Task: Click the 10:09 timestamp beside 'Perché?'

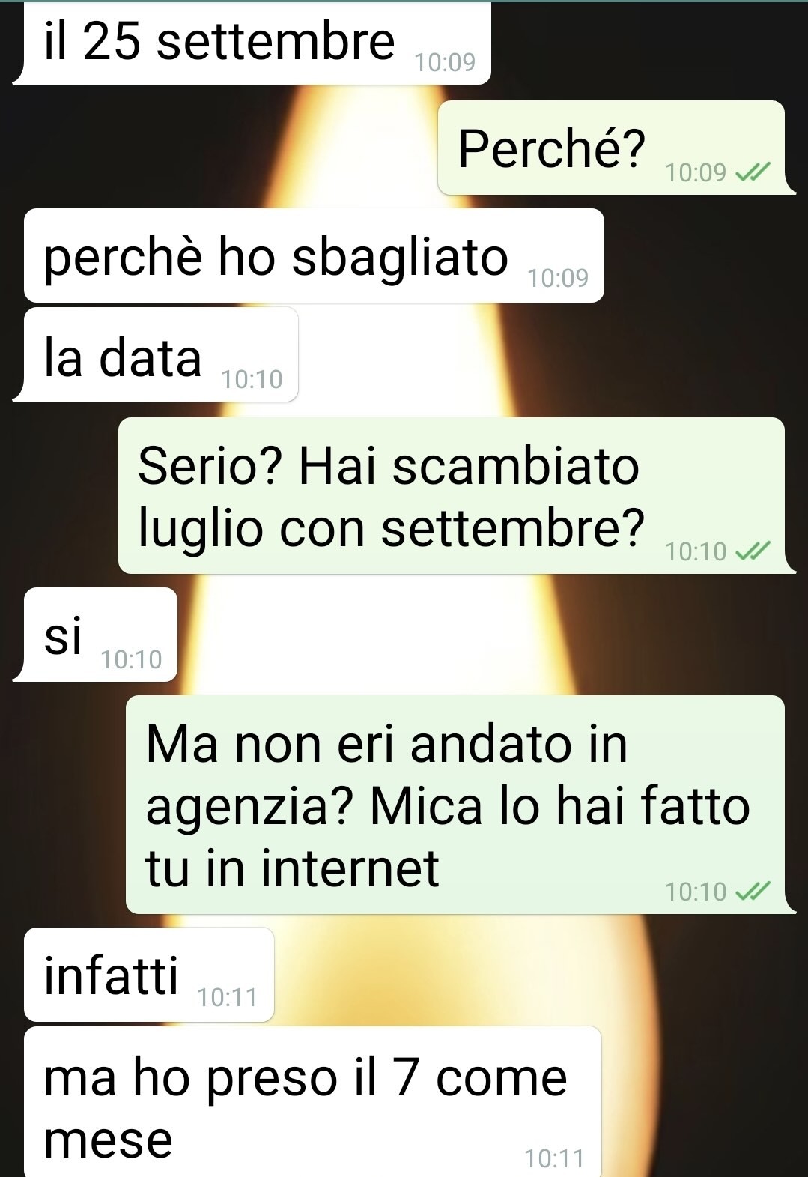Action: [x=696, y=173]
